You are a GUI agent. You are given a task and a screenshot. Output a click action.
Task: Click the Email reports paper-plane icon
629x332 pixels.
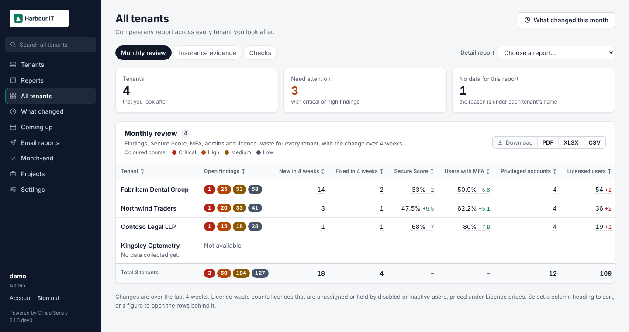click(13, 143)
